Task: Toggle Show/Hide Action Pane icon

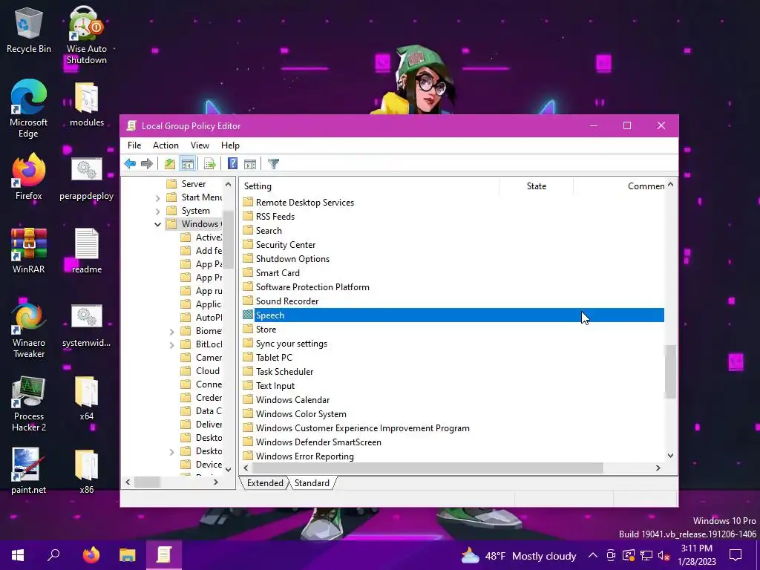Action: pos(250,164)
